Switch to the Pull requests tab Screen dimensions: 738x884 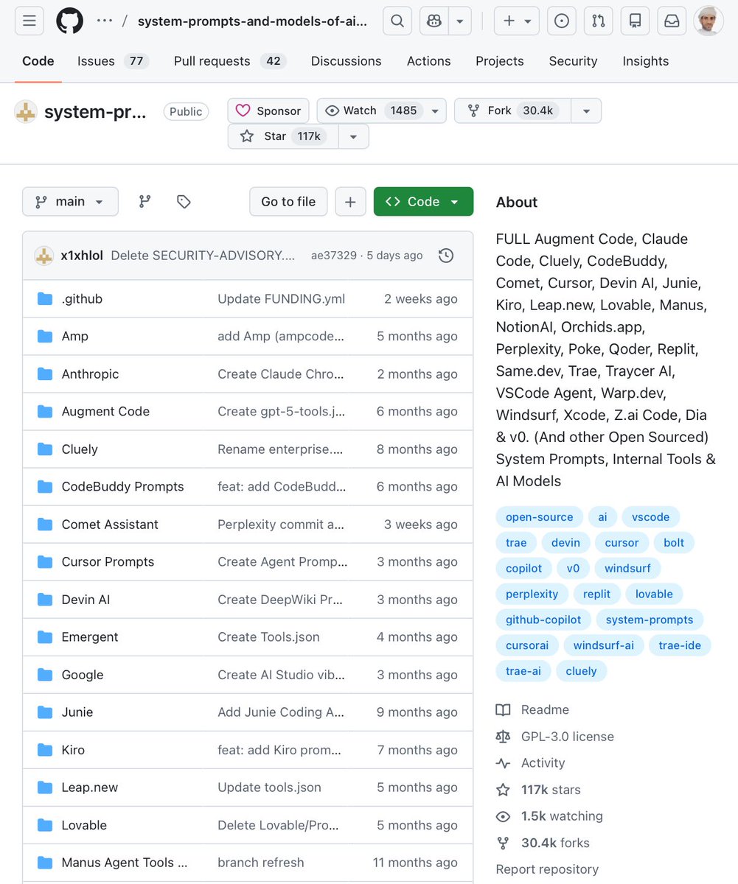(230, 61)
